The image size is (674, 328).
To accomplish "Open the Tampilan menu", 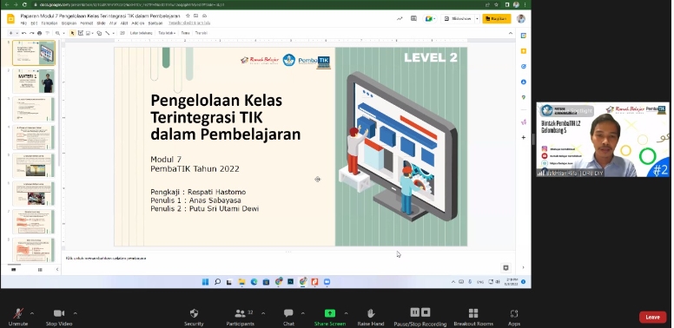I will pyautogui.click(x=50, y=23).
